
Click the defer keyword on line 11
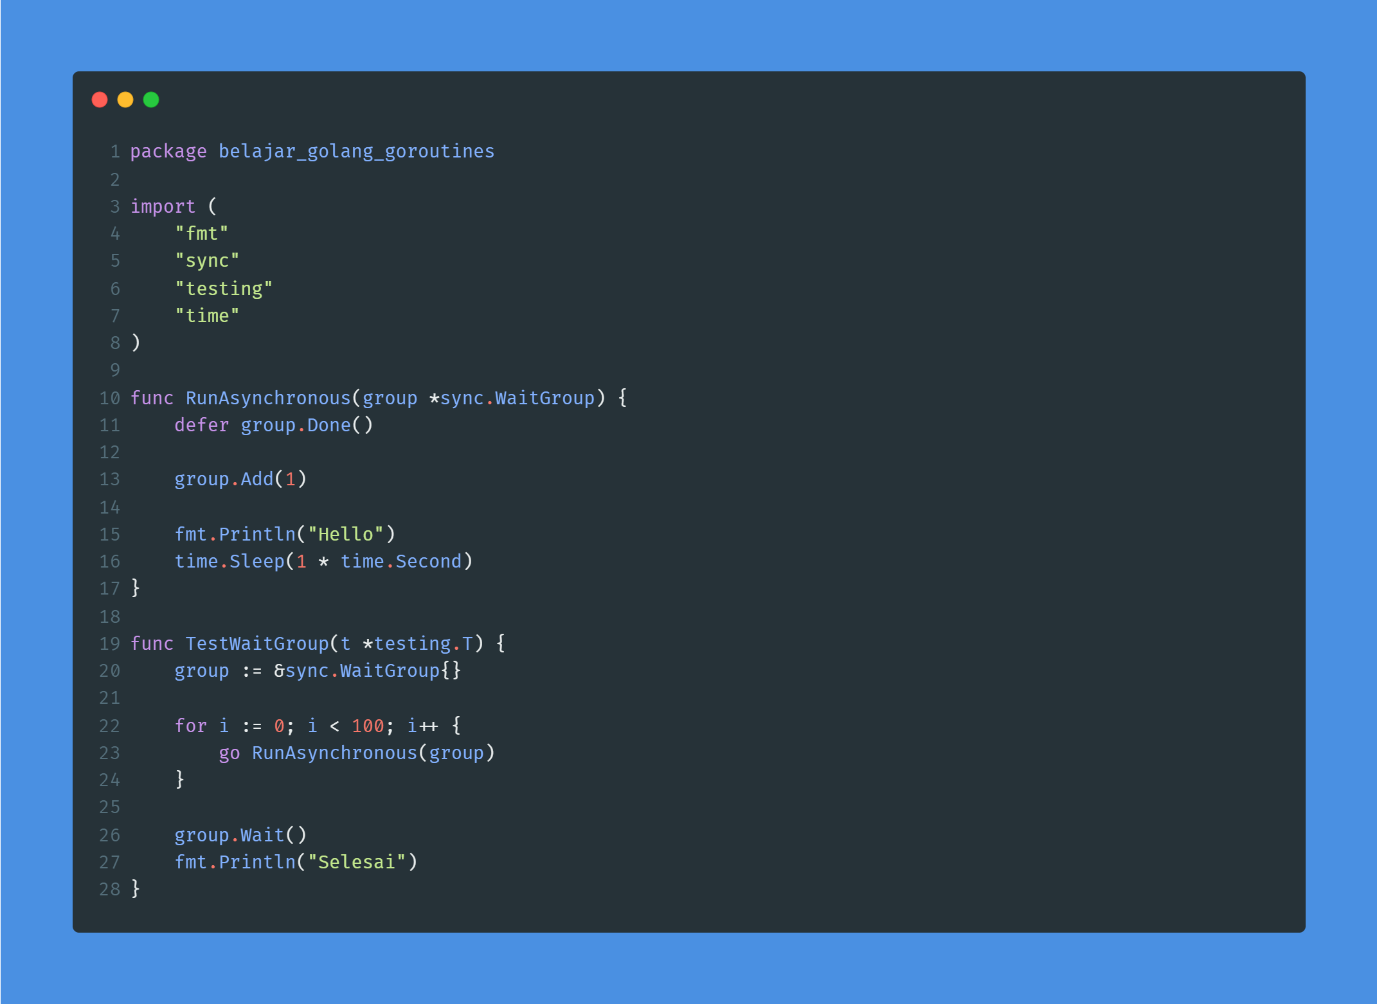click(202, 426)
